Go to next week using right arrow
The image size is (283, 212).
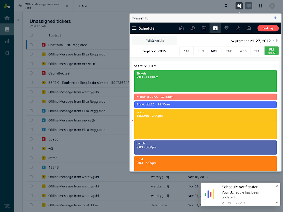pyautogui.click(x=277, y=41)
